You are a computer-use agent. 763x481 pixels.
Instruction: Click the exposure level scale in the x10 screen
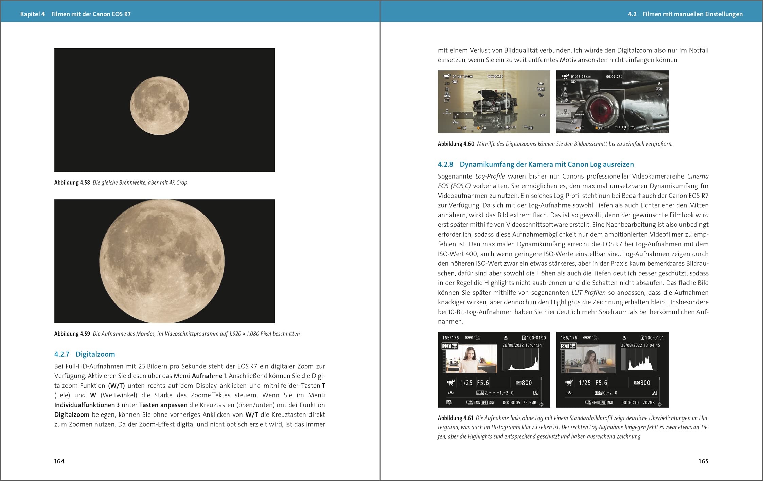625,127
